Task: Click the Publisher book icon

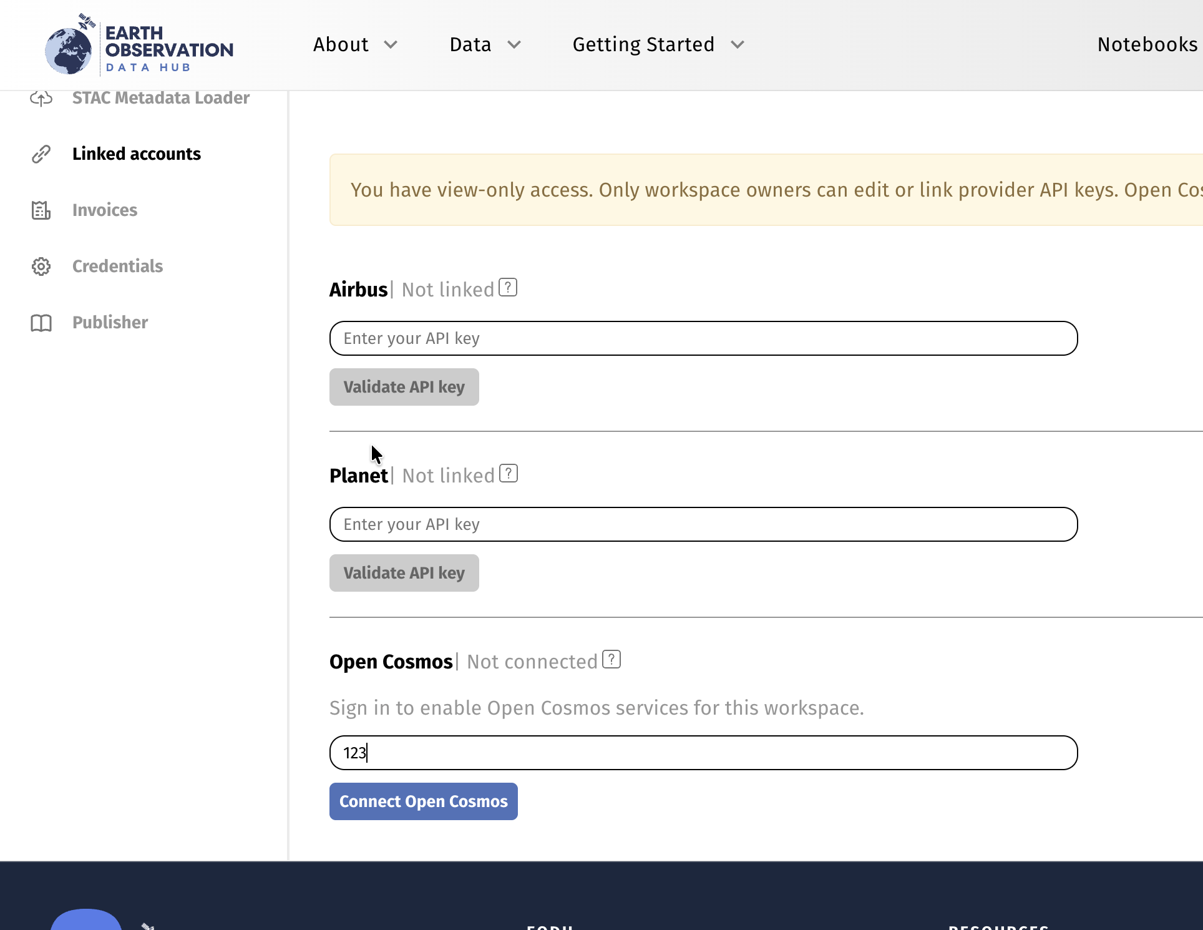Action: [x=41, y=323]
